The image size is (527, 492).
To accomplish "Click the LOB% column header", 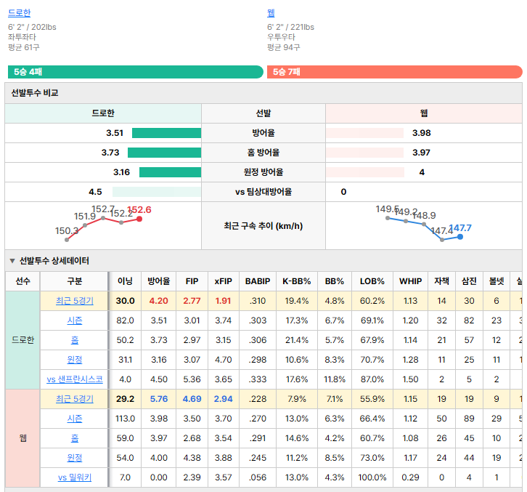I will click(372, 281).
